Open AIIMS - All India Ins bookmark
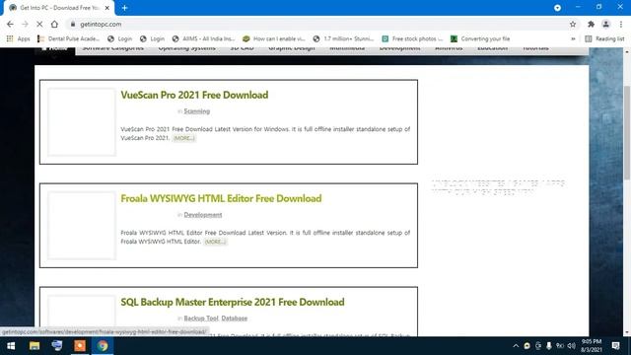 [x=204, y=38]
